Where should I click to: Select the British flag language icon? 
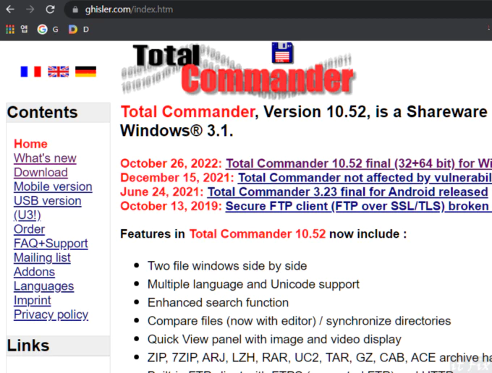tap(59, 72)
